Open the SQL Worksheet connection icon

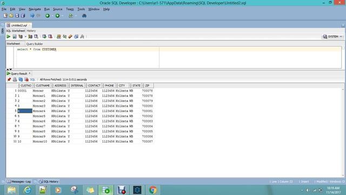[71, 16]
